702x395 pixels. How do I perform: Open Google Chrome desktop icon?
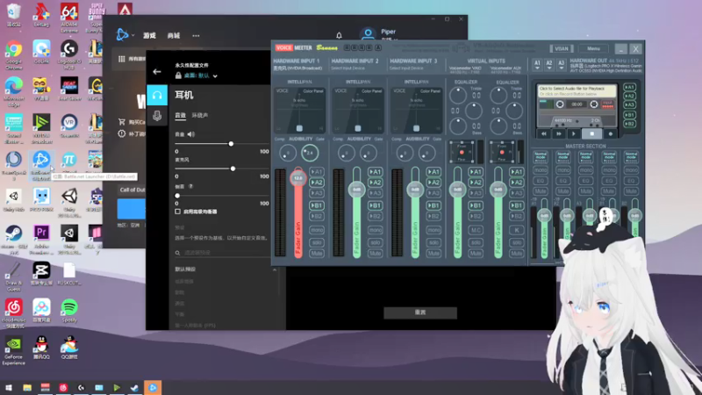(x=14, y=55)
